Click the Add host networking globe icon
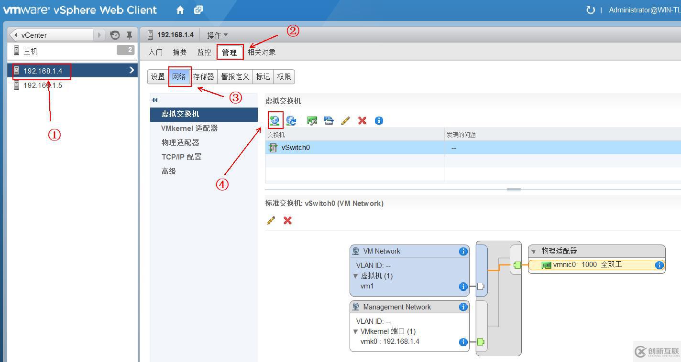 click(275, 120)
